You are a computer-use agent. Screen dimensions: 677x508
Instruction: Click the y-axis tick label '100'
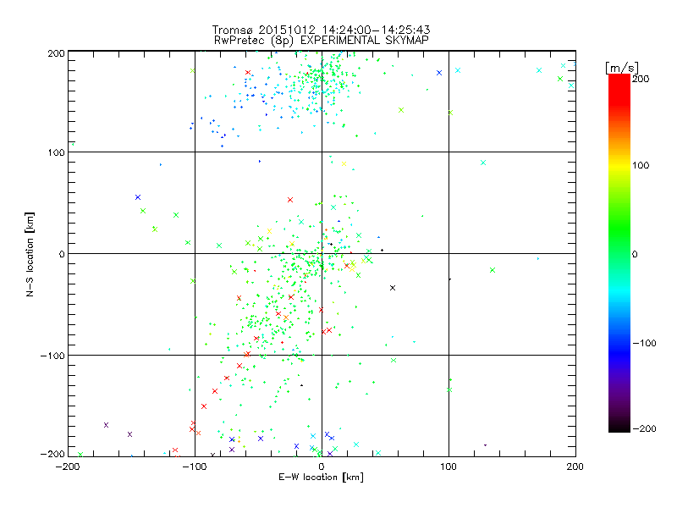pos(56,152)
